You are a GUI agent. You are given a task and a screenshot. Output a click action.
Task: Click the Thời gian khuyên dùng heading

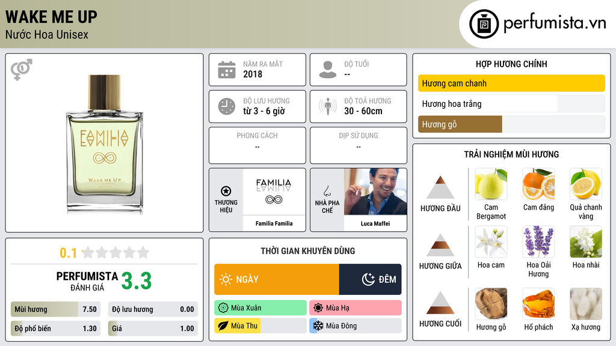(307, 250)
